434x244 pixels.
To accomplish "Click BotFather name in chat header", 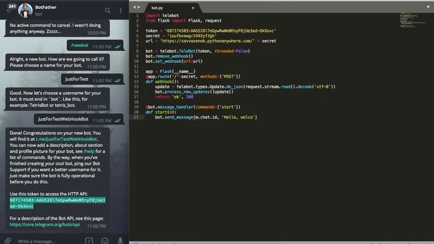I will point(45,7).
